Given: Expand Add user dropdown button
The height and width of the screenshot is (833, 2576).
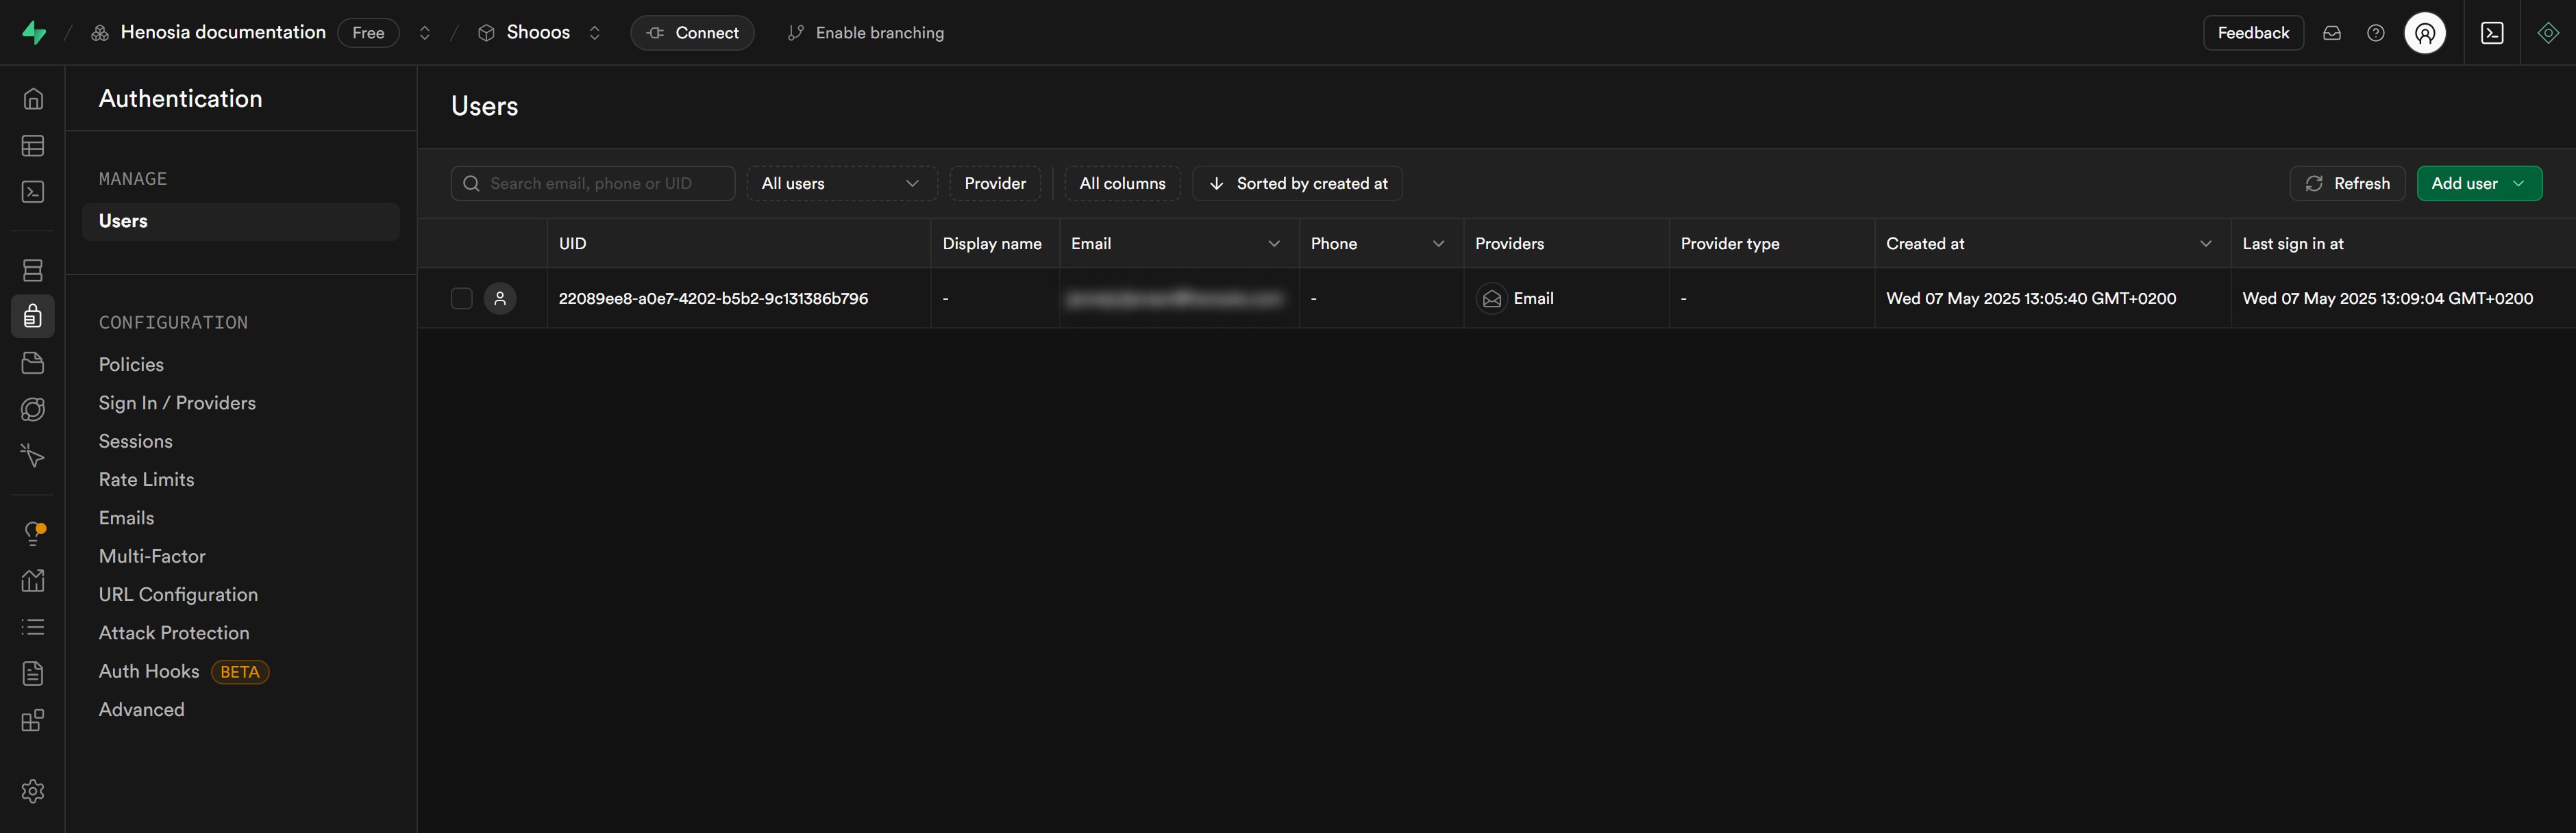Looking at the screenshot, I should pyautogui.click(x=2479, y=183).
